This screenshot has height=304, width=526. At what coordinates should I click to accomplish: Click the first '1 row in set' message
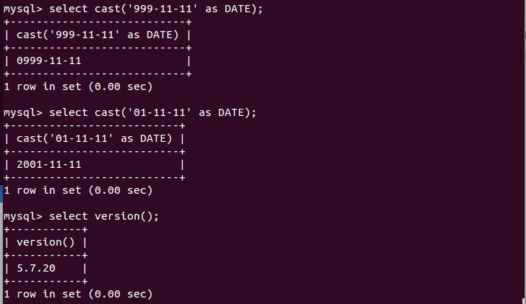point(78,87)
